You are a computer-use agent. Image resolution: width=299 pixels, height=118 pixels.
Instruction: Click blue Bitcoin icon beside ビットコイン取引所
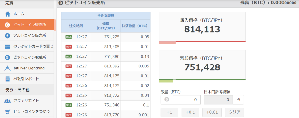7,57
